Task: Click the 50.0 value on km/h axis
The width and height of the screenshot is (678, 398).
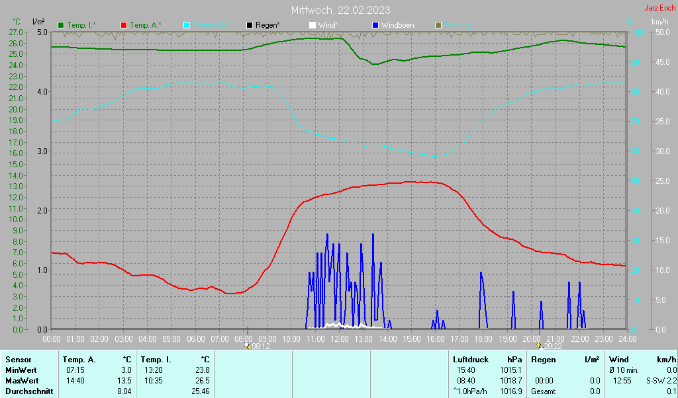Action: [663, 32]
